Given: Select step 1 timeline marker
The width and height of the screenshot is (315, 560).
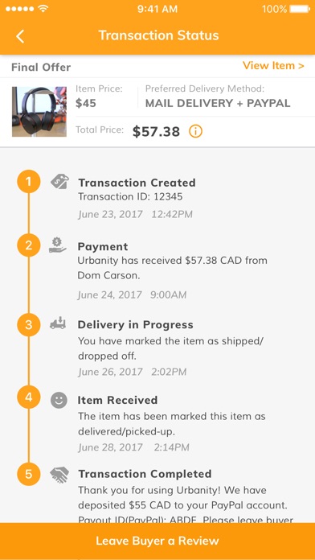Looking at the screenshot, I should (29, 182).
